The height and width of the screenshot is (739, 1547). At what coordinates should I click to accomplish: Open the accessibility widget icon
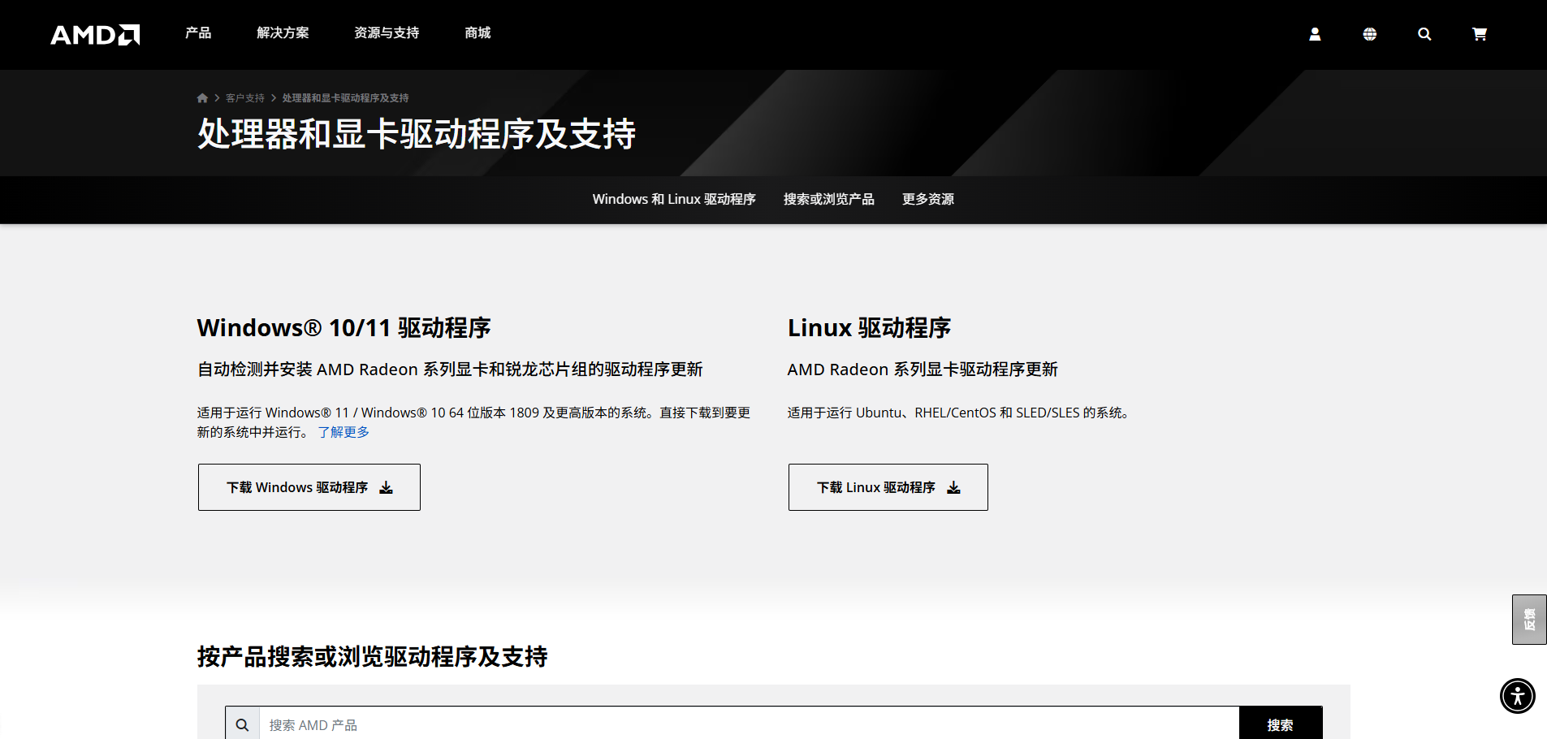pos(1518,696)
